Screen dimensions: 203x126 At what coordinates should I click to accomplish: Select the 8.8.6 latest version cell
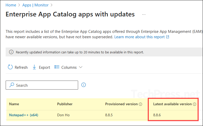(158, 115)
